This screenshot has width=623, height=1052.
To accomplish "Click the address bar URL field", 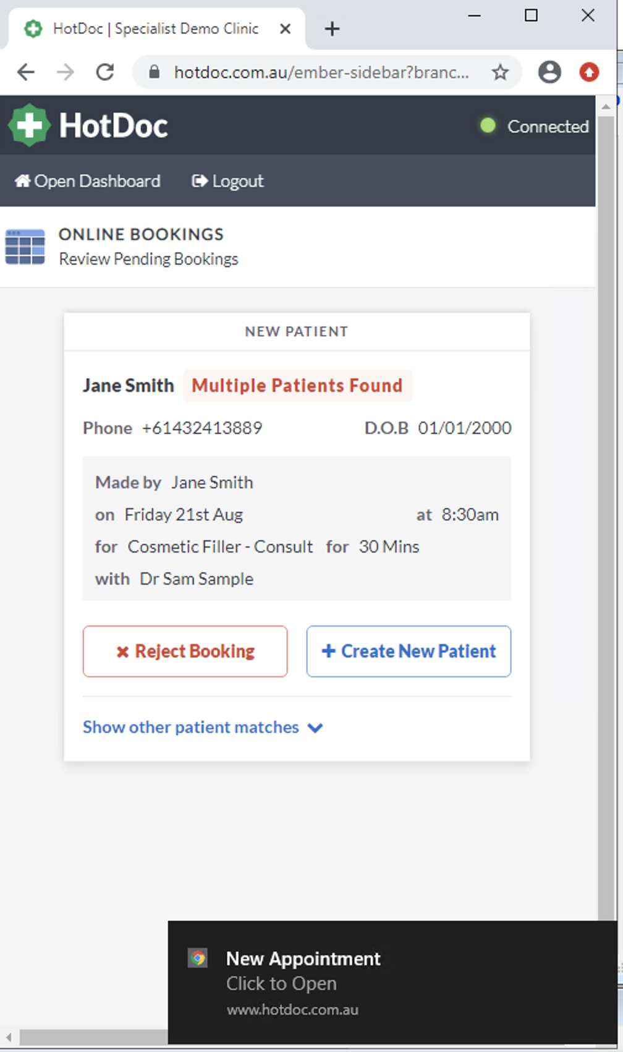I will point(320,72).
